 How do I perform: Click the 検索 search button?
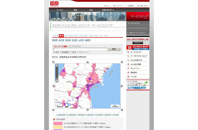114,49
